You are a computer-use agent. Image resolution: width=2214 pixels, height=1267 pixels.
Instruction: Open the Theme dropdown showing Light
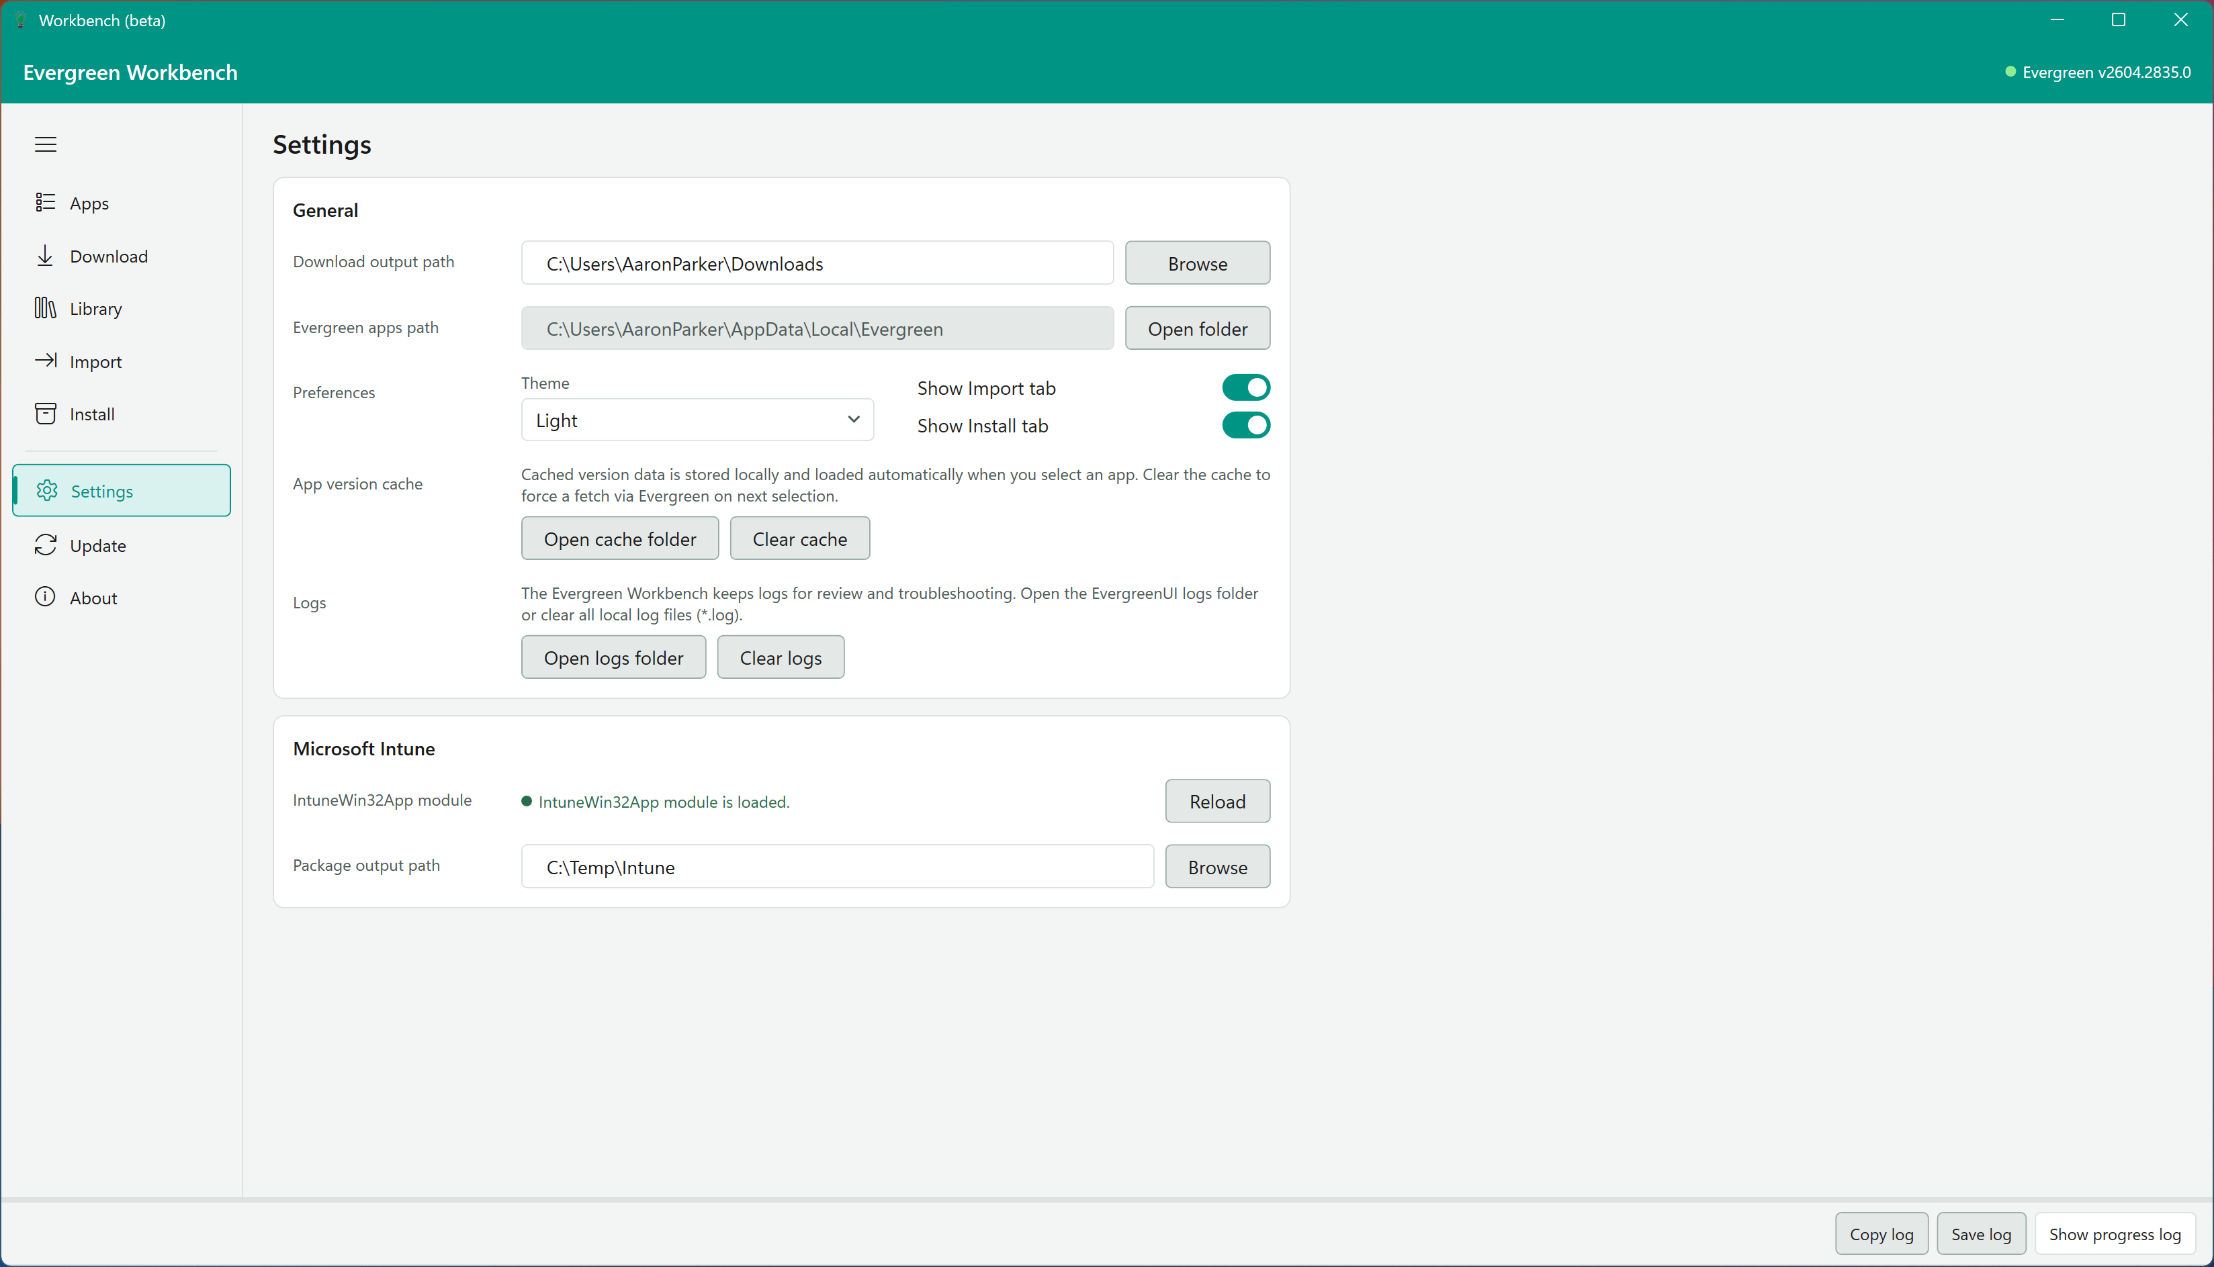tap(697, 420)
